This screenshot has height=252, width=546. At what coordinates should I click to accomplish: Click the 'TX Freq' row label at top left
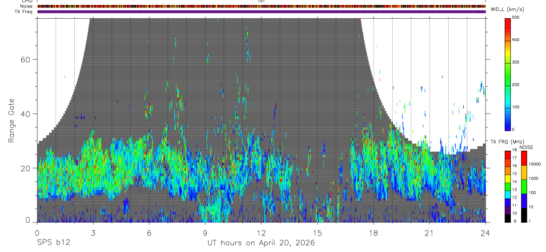click(24, 12)
